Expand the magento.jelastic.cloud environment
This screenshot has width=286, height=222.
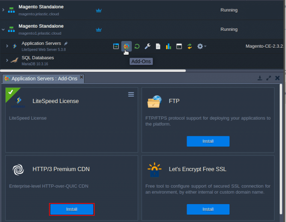(x=3, y=10)
